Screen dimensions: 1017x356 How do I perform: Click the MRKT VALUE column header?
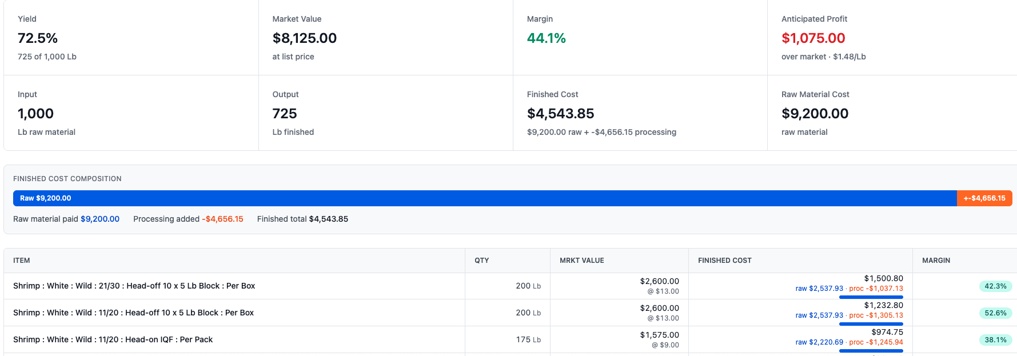pyautogui.click(x=582, y=261)
